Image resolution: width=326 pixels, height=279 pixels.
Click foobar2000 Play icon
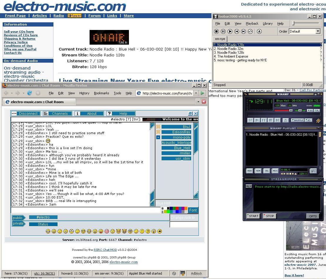[x=230, y=31]
